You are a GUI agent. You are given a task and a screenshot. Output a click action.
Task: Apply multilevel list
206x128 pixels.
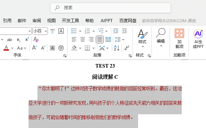pos(101,31)
